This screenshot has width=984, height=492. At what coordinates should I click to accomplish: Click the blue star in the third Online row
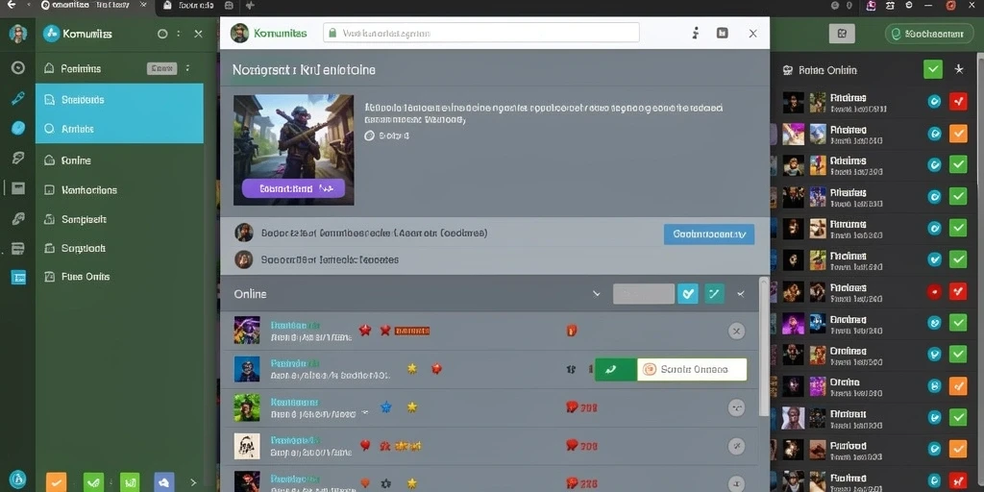click(x=386, y=407)
